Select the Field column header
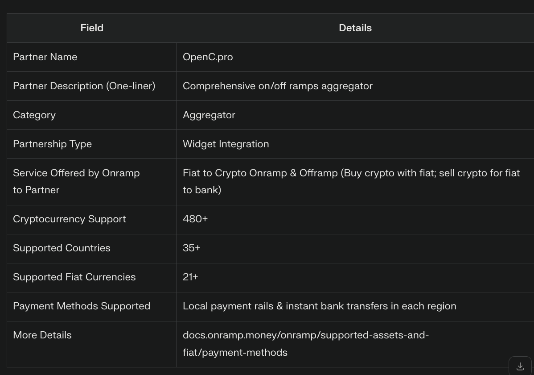 tap(92, 28)
